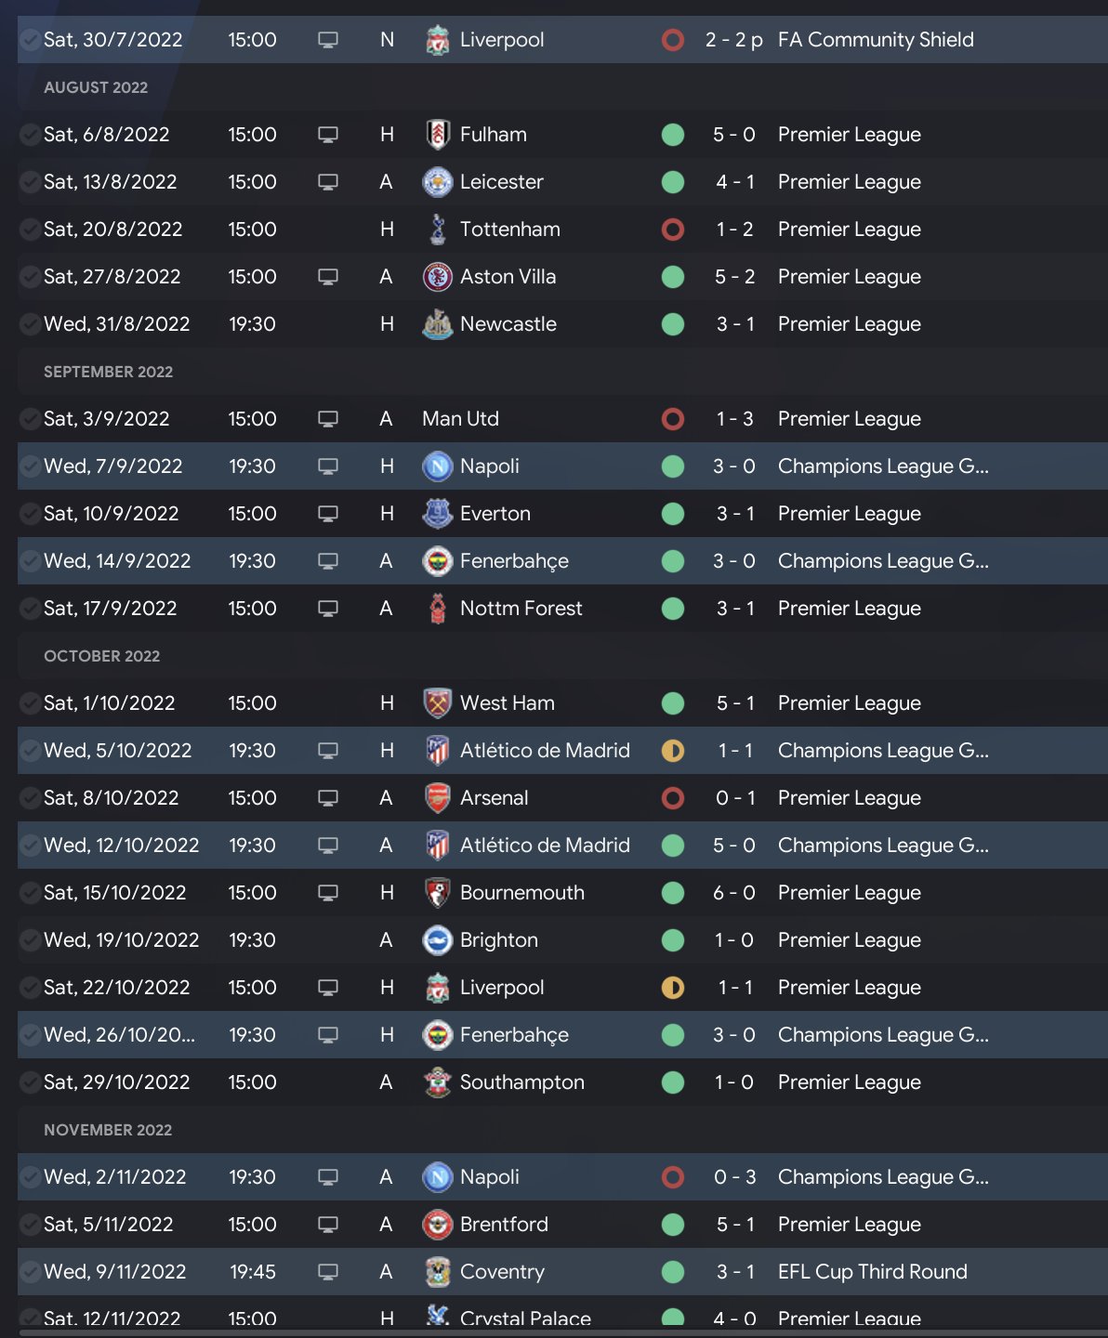
Task: Click the red loss indicator for Arsenal match
Action: click(x=673, y=798)
